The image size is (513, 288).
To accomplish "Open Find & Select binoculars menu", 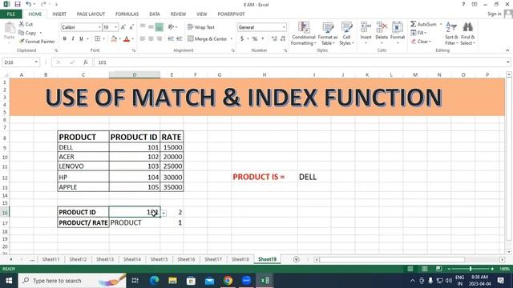I will pyautogui.click(x=467, y=34).
